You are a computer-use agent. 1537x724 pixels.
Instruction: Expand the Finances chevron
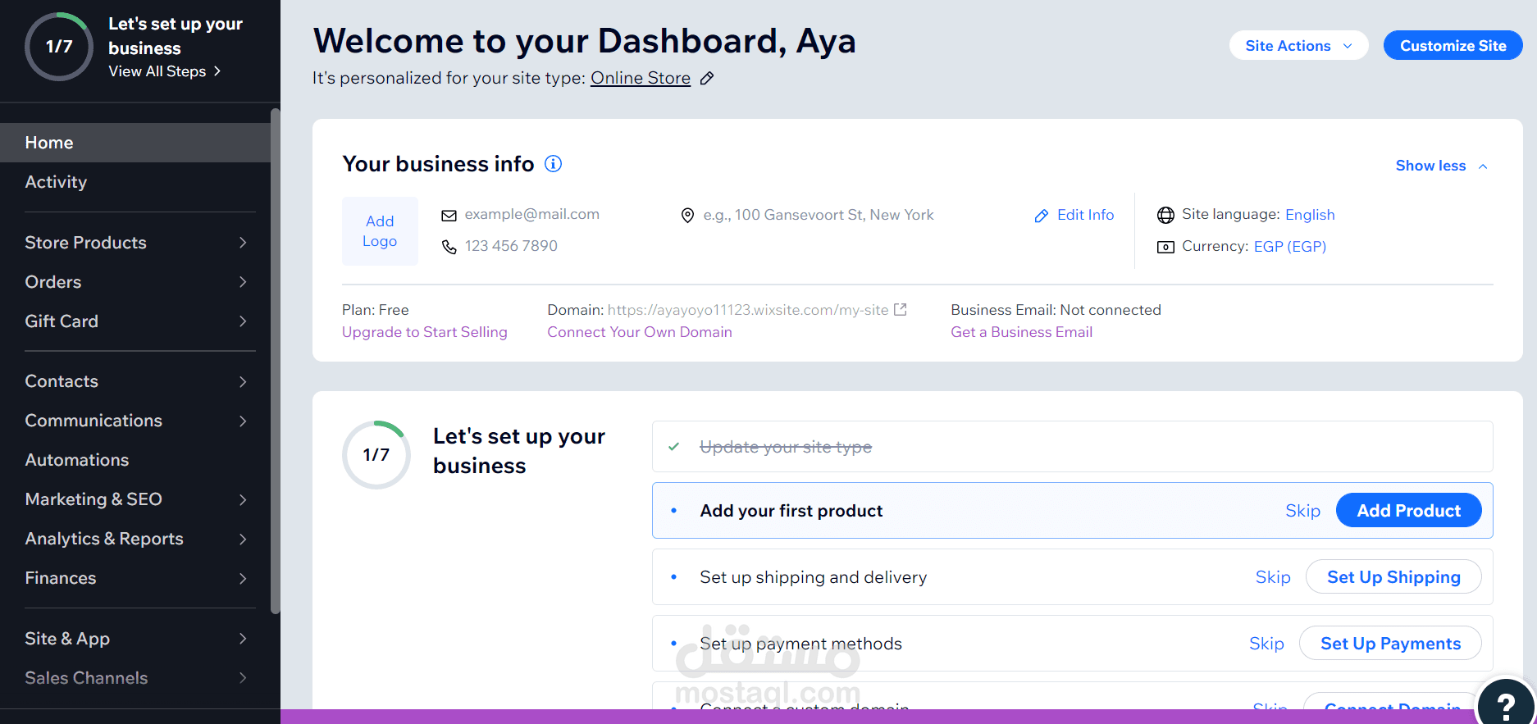pyautogui.click(x=243, y=578)
